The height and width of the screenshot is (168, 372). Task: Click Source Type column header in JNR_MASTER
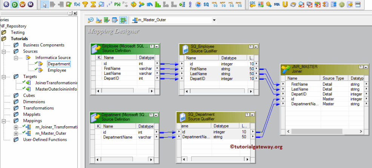[335, 78]
